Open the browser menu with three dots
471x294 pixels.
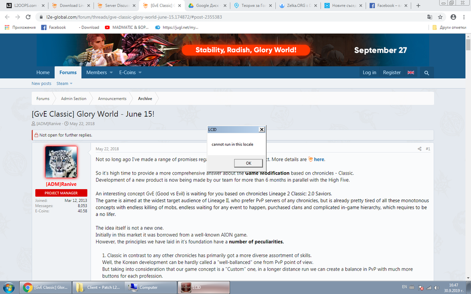click(463, 16)
